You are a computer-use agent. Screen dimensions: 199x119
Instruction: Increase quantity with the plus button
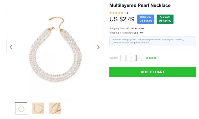tap(139, 58)
